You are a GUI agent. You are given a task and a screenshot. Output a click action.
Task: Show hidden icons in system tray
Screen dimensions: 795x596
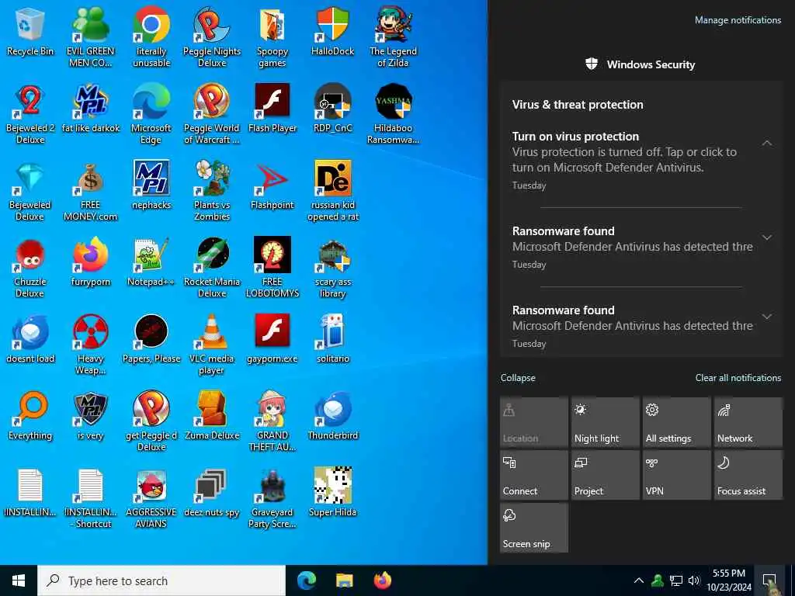(x=639, y=580)
